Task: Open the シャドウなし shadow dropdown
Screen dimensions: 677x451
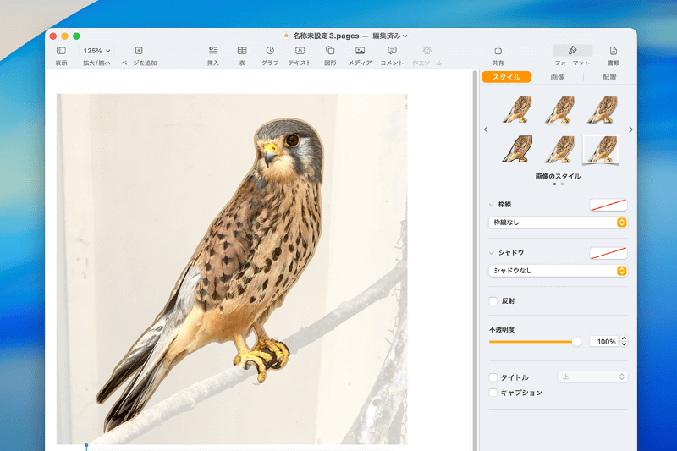Action: pos(558,271)
